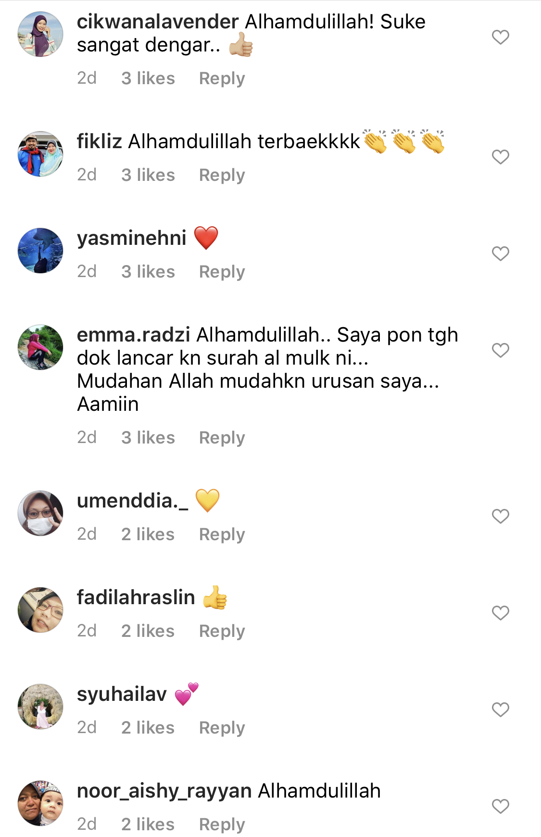Open cikwanalavender's profile picture

pyautogui.click(x=40, y=34)
